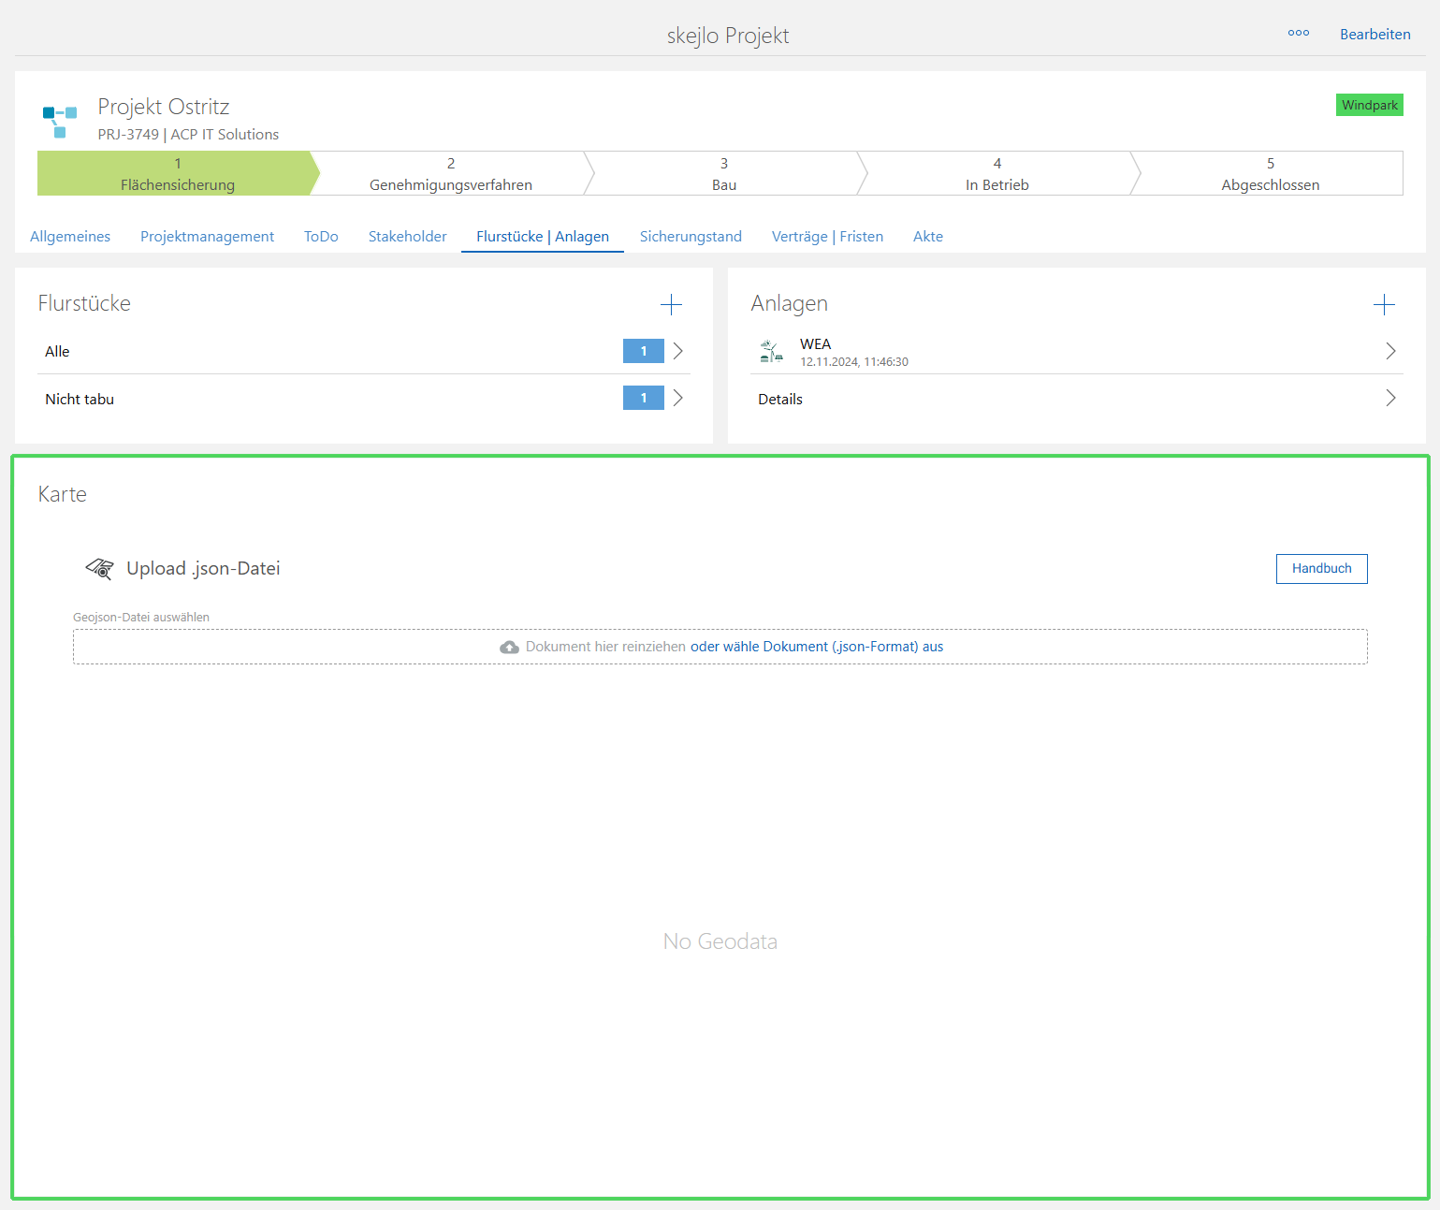Switch to the Sicherungstand tab
This screenshot has width=1440, height=1210.
click(691, 237)
